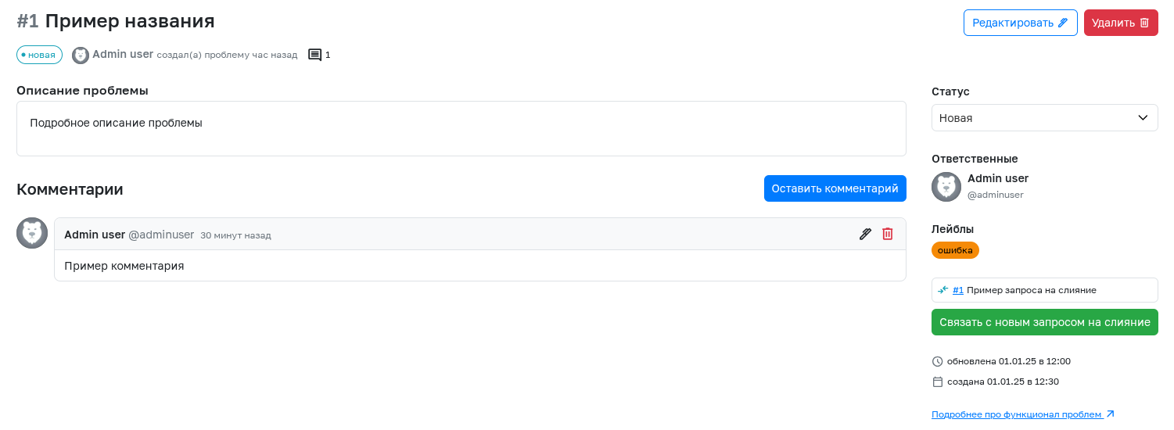
Task: Click the pencil icon to edit comment
Action: [x=865, y=234]
